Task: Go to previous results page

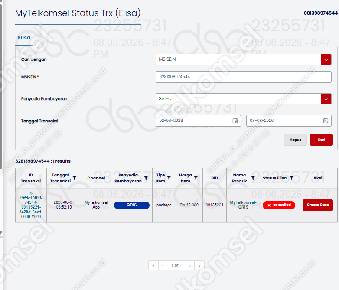Action: click(163, 265)
